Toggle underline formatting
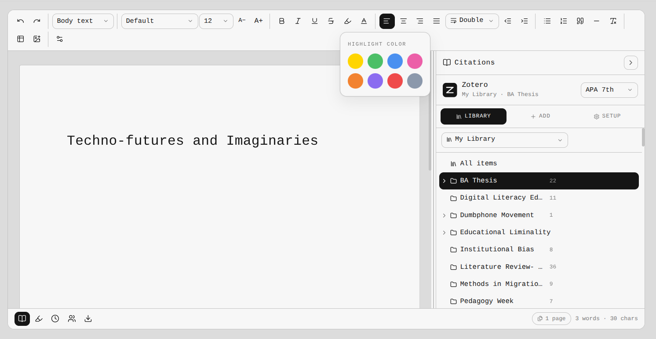This screenshot has height=339, width=656. pyautogui.click(x=314, y=21)
